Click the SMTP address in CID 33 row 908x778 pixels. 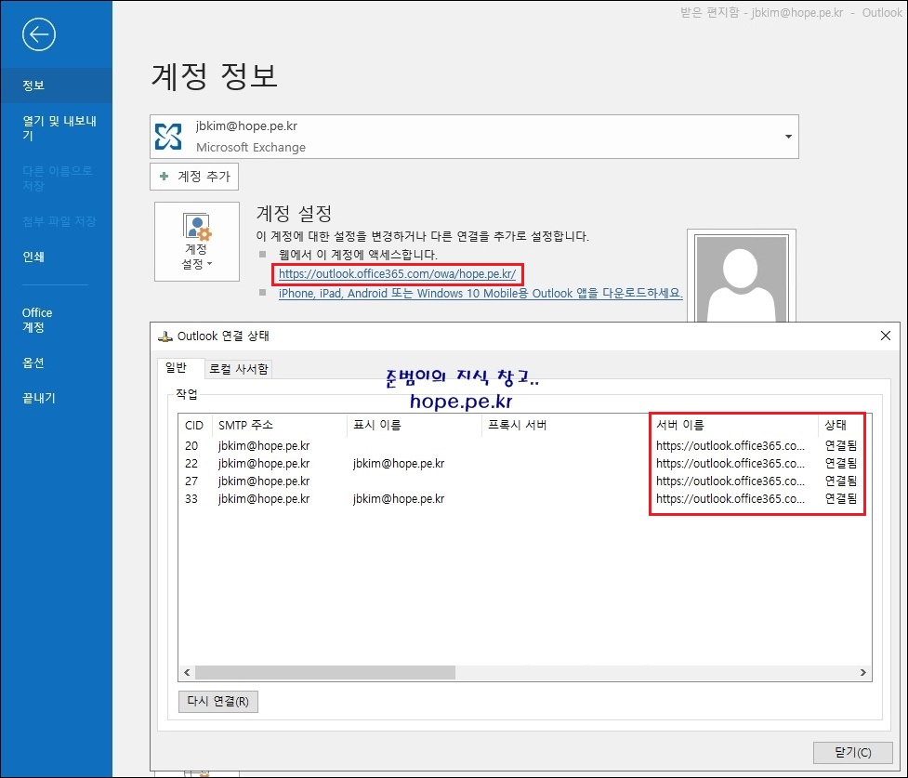click(x=264, y=499)
